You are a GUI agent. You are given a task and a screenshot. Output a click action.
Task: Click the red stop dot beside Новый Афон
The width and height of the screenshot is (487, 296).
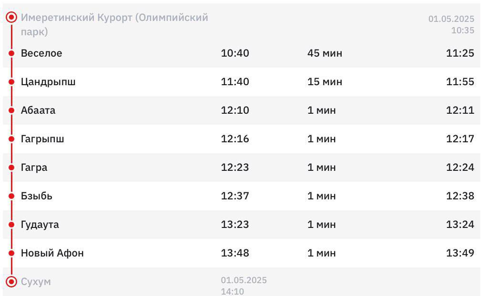pos(11,253)
